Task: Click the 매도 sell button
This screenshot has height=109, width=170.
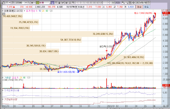Action: point(146,7)
